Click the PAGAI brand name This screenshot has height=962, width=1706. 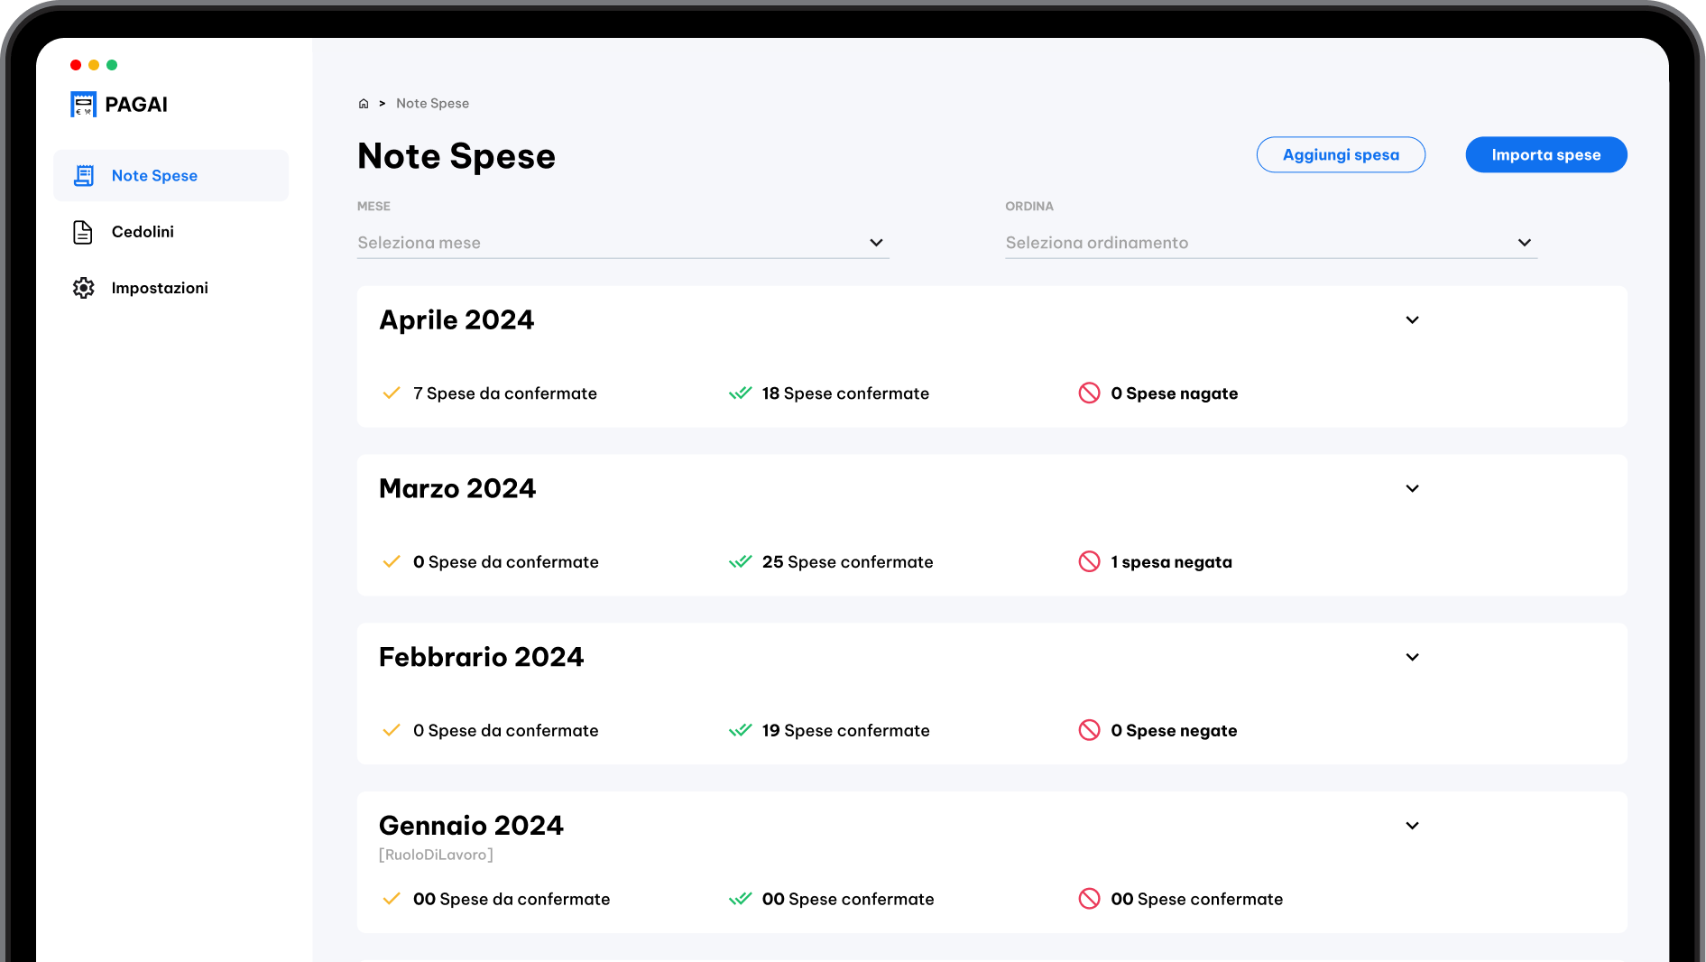[x=136, y=105]
